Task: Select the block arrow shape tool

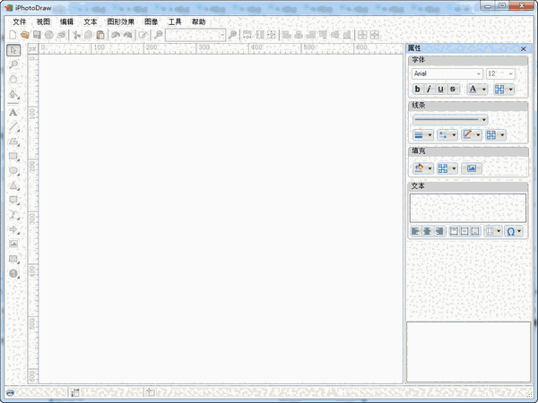Action: point(13,229)
